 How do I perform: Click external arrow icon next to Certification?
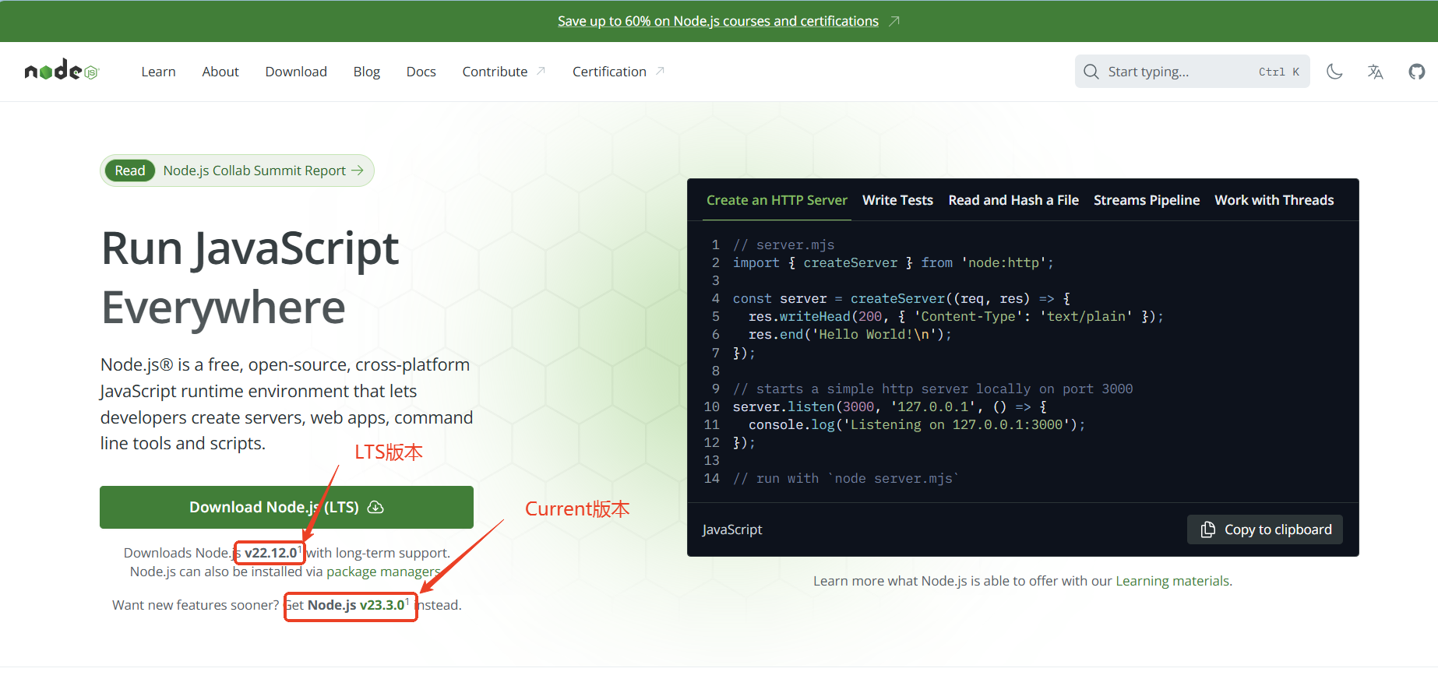tap(660, 71)
